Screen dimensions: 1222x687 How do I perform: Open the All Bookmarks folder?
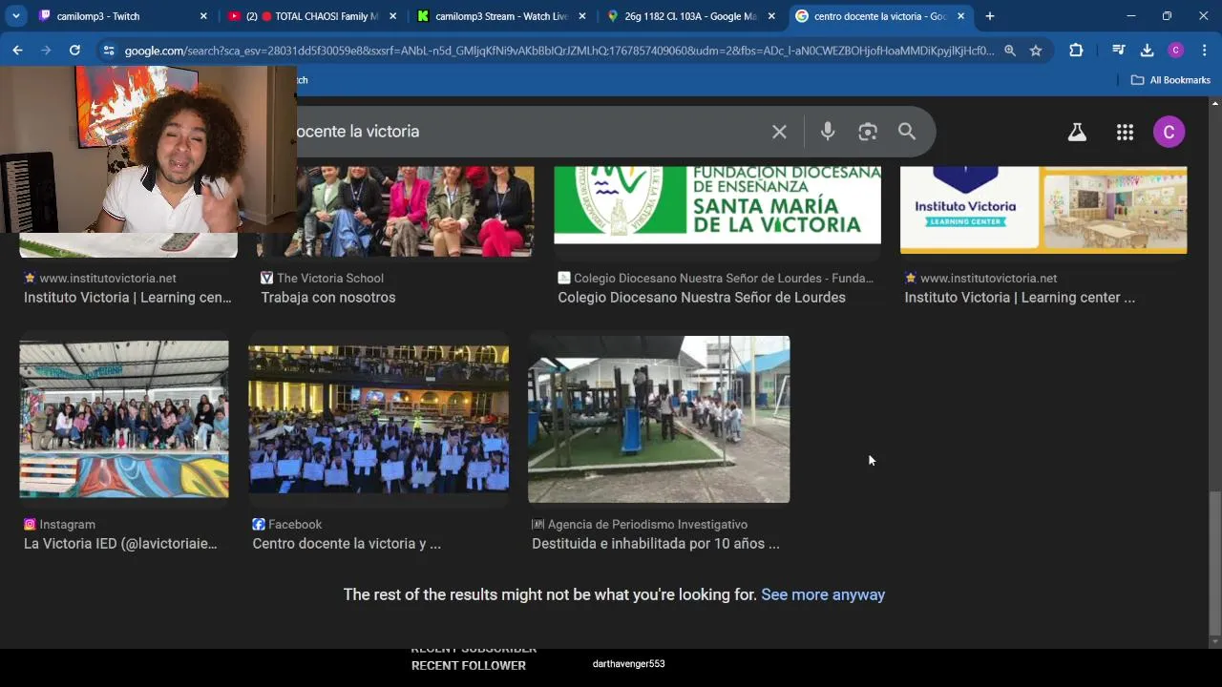click(x=1170, y=80)
